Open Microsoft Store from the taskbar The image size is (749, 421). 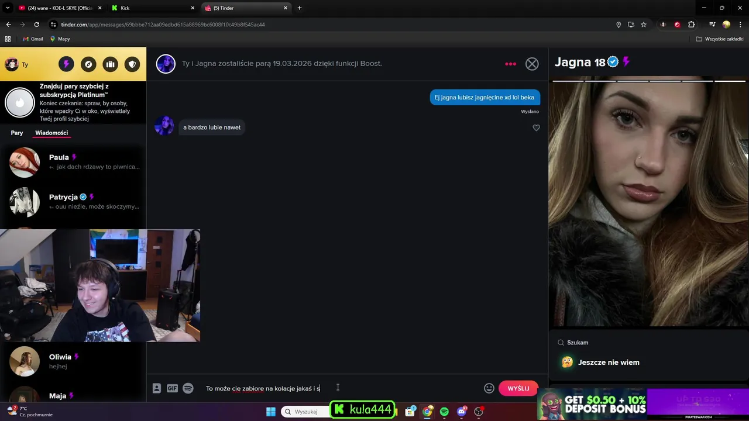point(410,412)
